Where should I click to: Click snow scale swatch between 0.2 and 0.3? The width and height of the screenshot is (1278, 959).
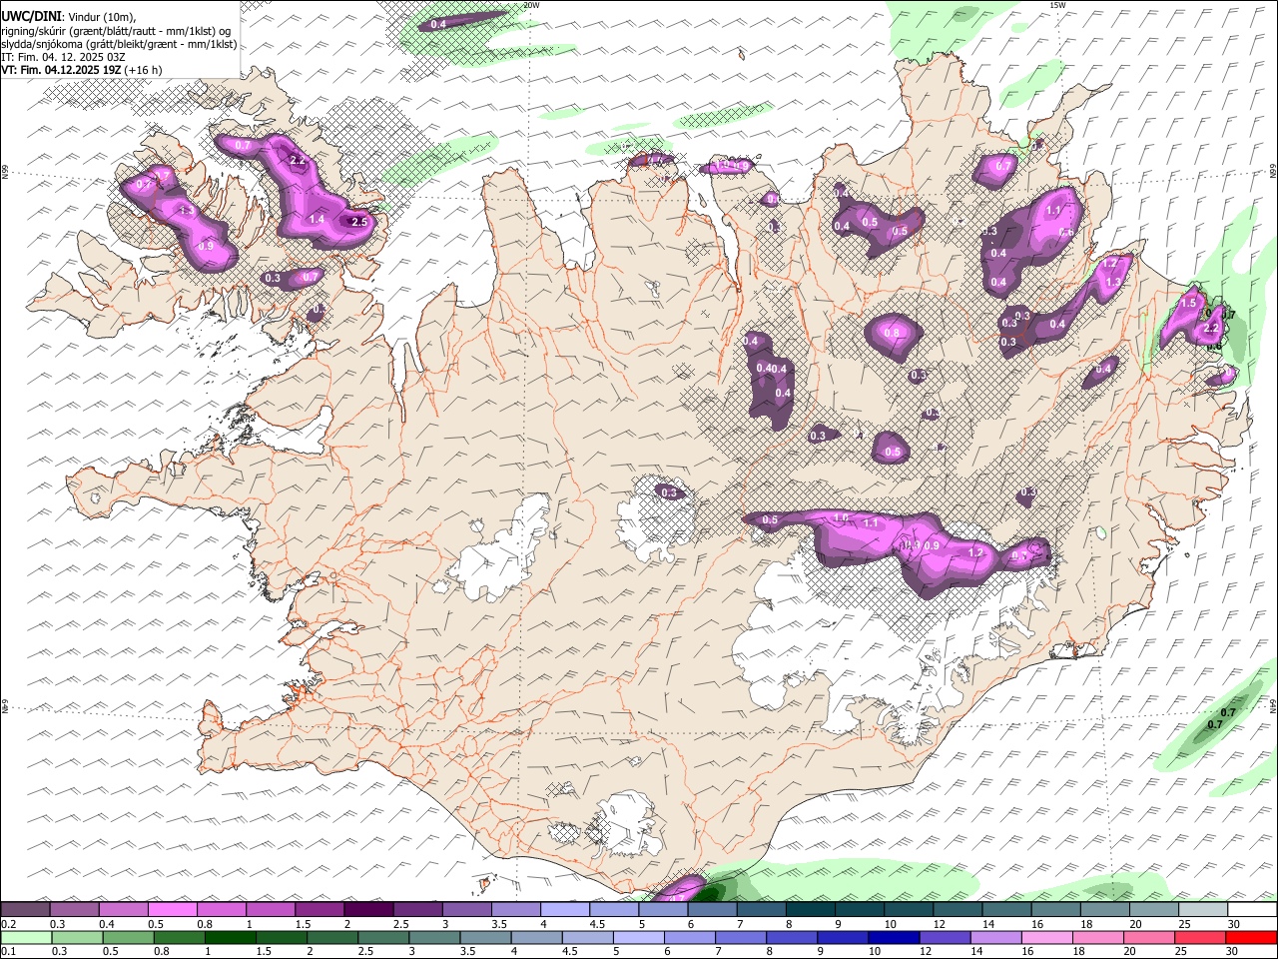click(x=25, y=909)
